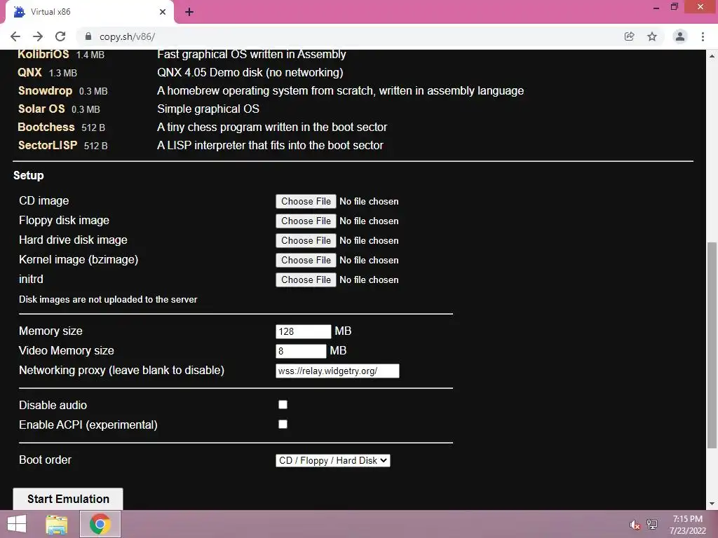Open a new browser tab

coord(189,12)
